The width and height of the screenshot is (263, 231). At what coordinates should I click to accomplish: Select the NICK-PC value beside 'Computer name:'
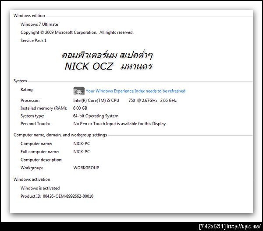click(x=82, y=143)
